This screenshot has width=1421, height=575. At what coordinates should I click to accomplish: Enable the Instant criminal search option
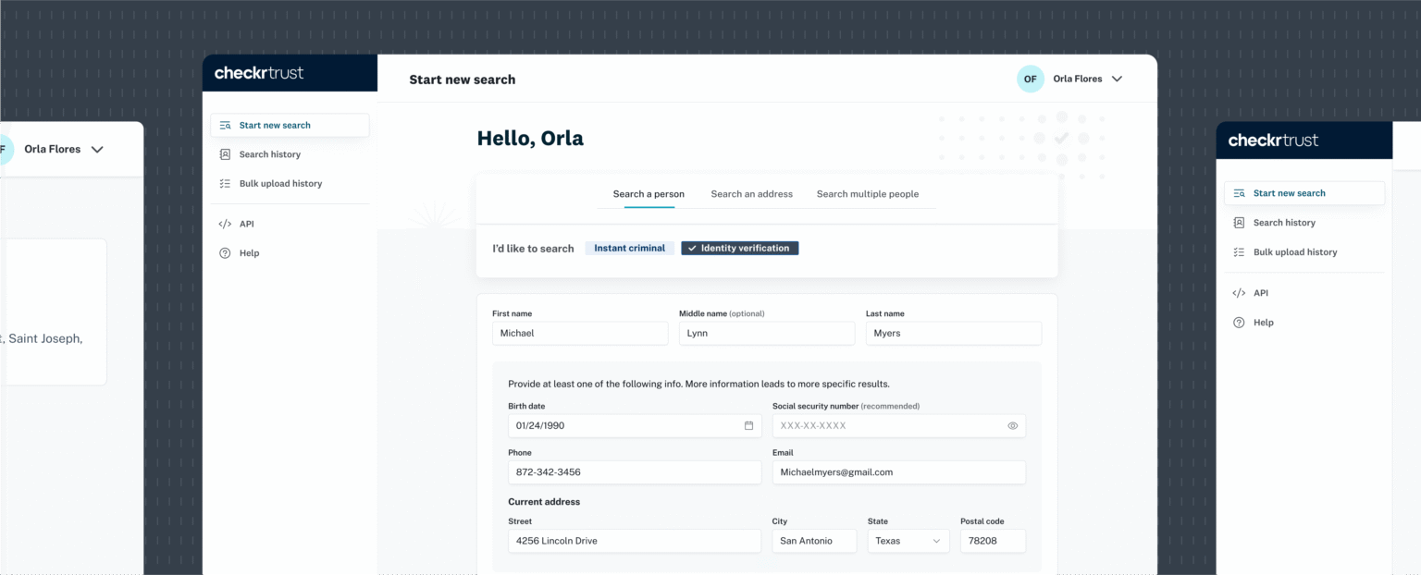pyautogui.click(x=629, y=248)
